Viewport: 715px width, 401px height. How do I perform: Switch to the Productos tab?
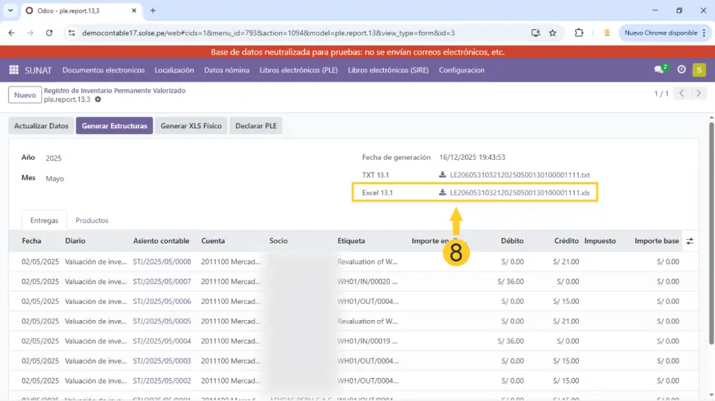[91, 220]
